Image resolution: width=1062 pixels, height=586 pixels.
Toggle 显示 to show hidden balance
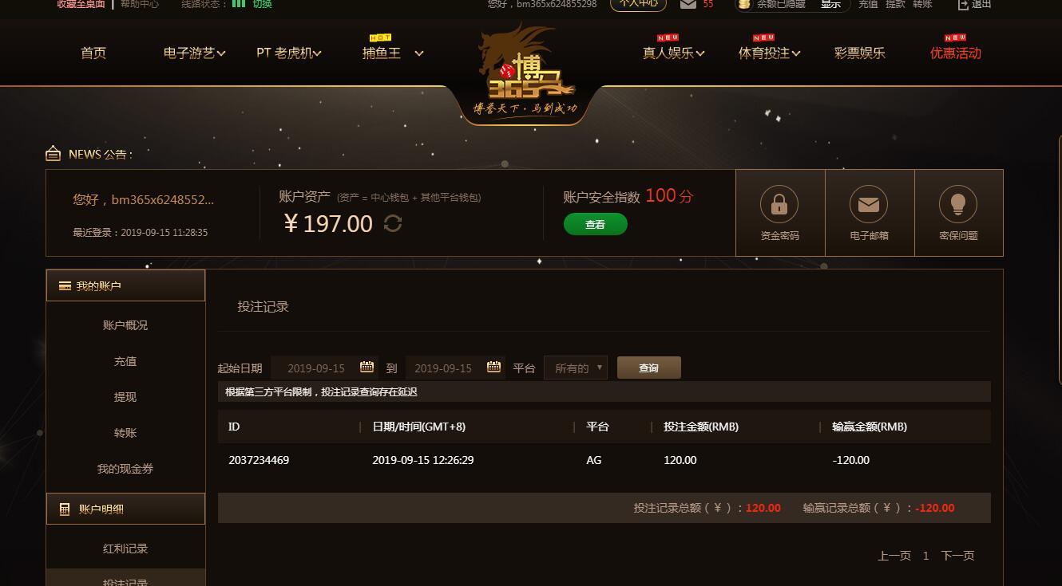tap(830, 4)
